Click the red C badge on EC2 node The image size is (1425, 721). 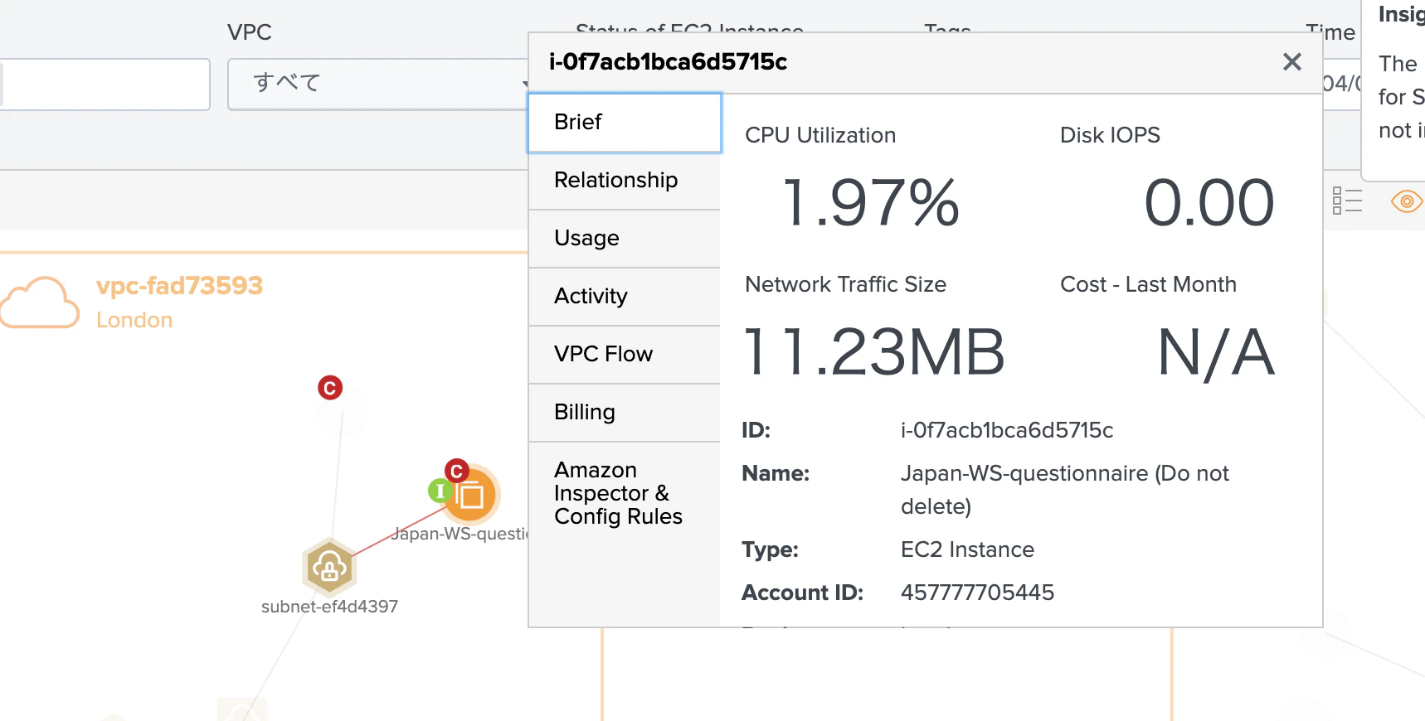[x=457, y=472]
